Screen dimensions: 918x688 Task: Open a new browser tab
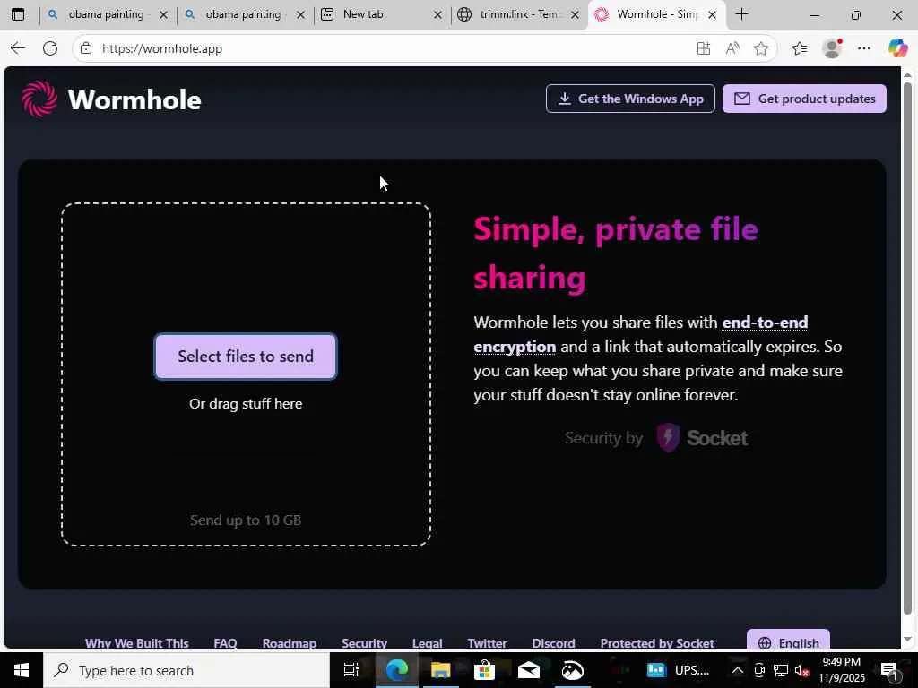[741, 14]
